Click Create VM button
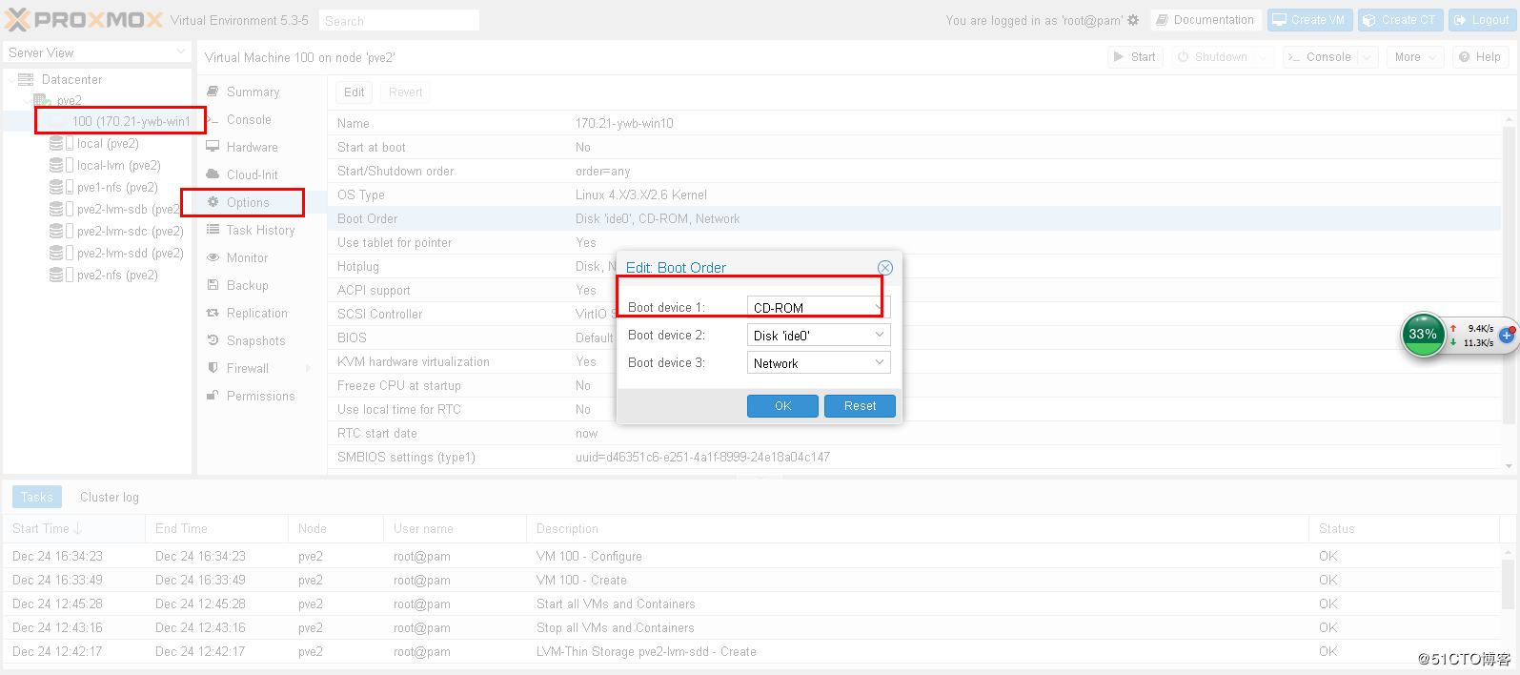1520x675 pixels. (x=1309, y=20)
